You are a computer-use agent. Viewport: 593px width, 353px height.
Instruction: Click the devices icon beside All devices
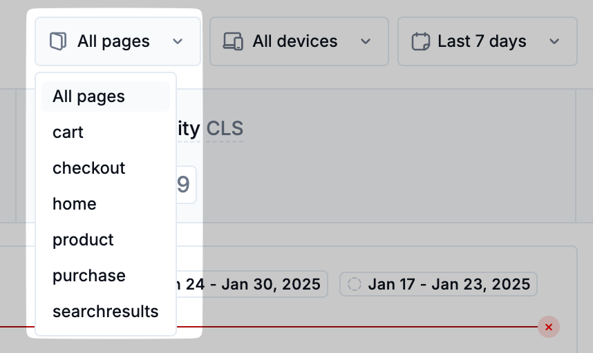233,41
